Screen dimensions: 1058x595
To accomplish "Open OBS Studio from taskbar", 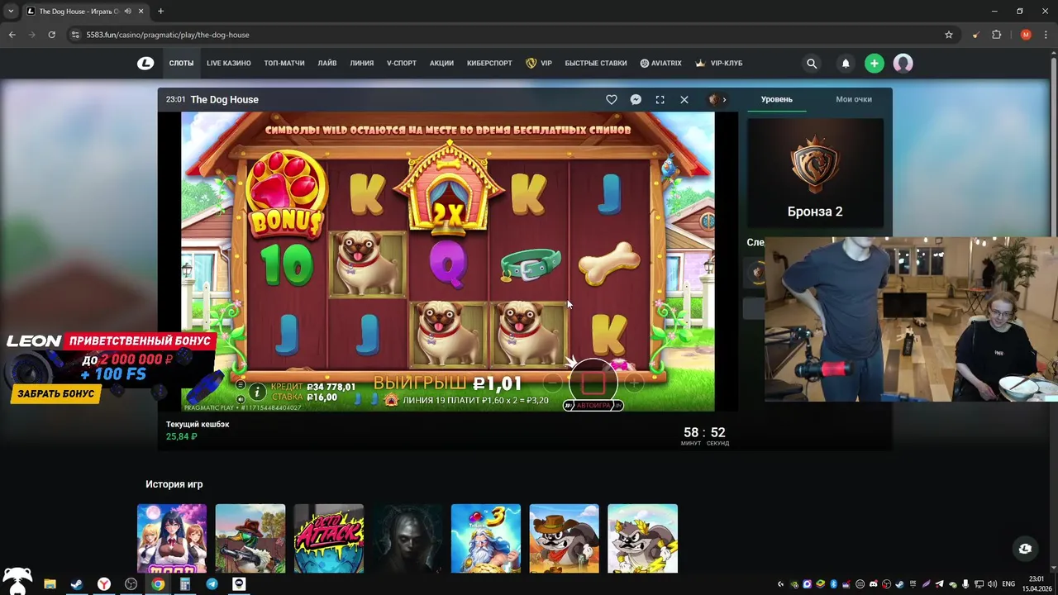I will (x=131, y=584).
